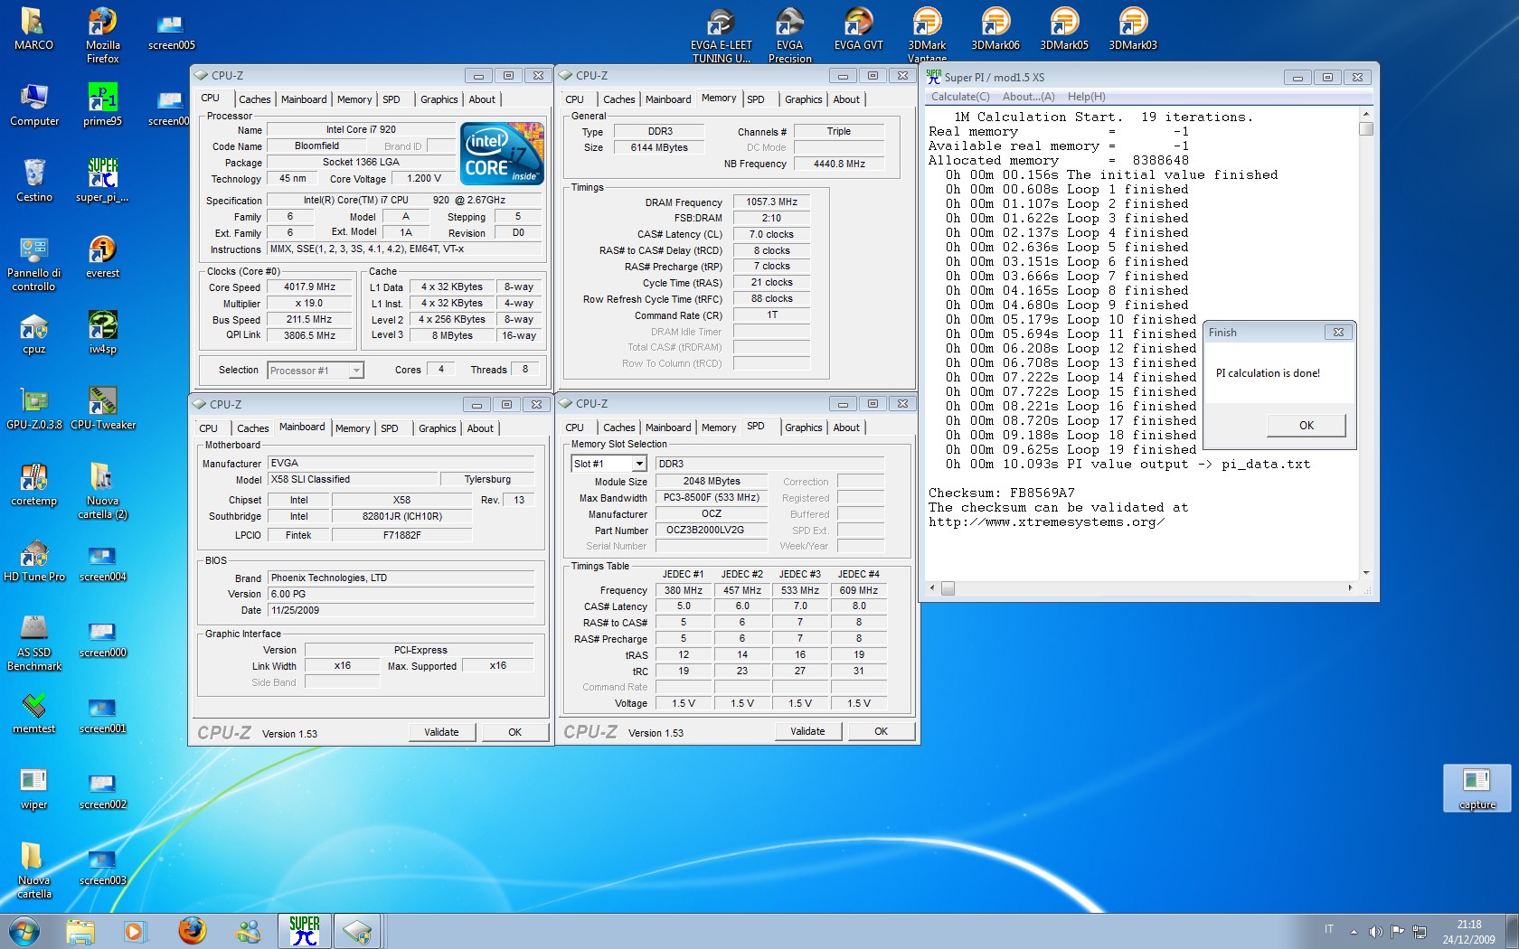Open the prime95 desktop icon

point(102,104)
